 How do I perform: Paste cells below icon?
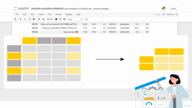(x=34, y=19)
